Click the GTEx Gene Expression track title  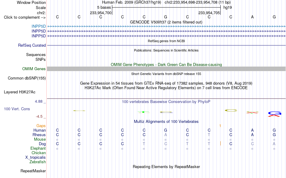tap(166, 83)
